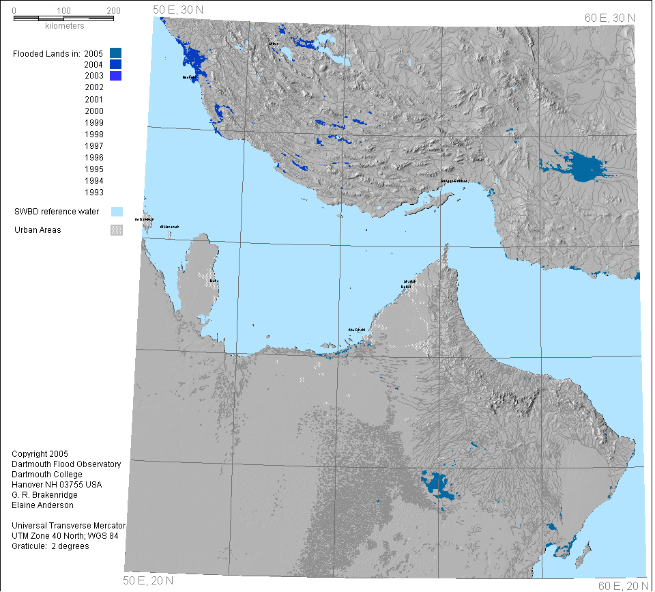Click the Urban Areas dotted legend swatch
Screen dimensions: 655x592
117,230
